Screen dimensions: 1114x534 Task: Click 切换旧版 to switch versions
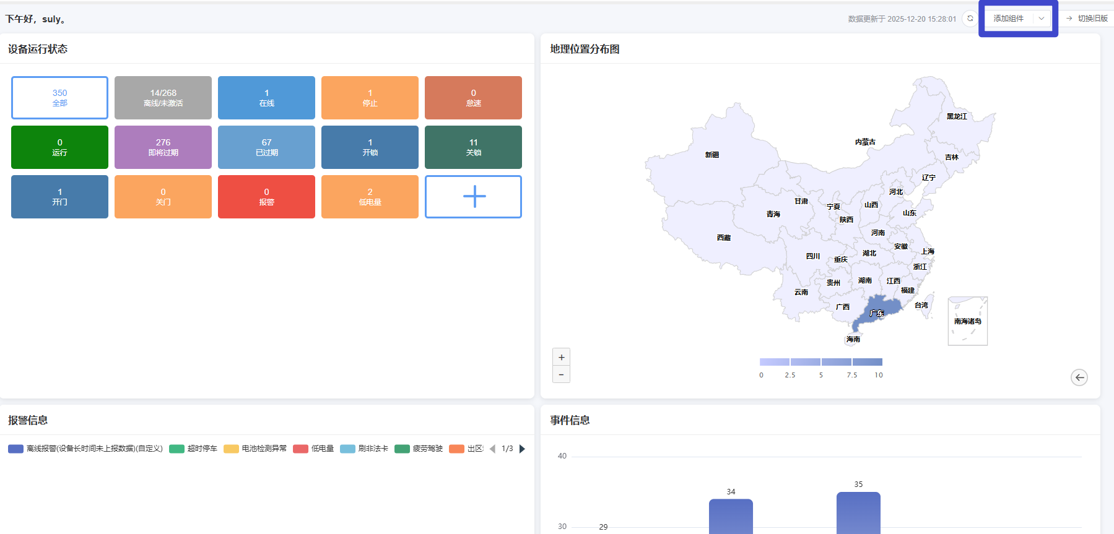(x=1087, y=19)
